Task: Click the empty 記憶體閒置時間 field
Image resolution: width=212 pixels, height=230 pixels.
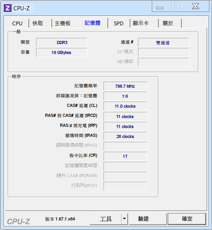Action: pos(125,166)
